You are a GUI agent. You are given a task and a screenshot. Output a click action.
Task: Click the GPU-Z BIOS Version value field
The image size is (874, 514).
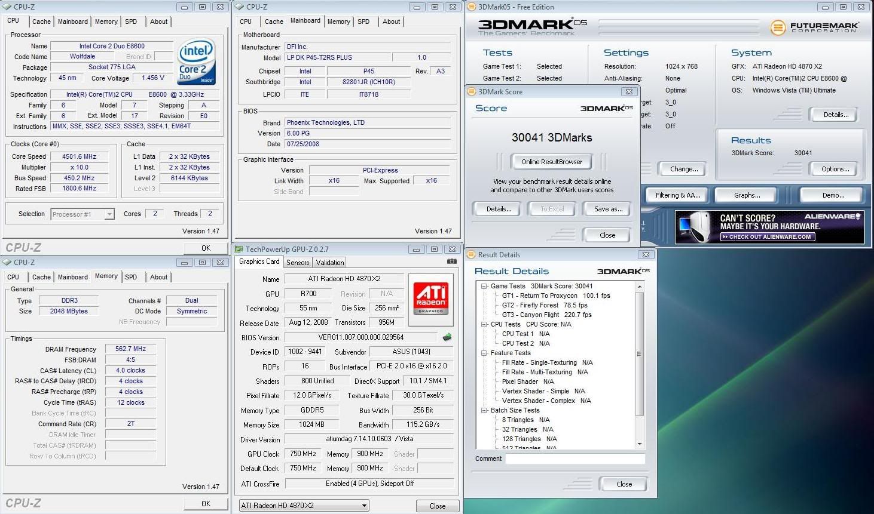click(x=360, y=337)
